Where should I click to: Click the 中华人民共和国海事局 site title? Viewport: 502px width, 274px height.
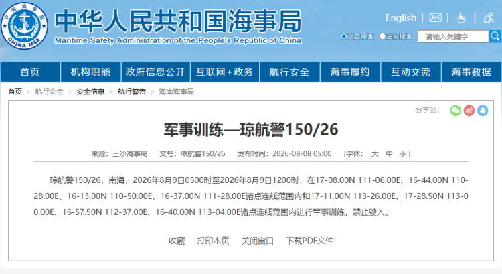click(x=178, y=21)
